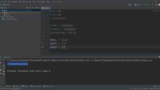Pin the Run tab with pin icon
Image resolution: width=160 pixels, height=90 pixels.
(1, 73)
